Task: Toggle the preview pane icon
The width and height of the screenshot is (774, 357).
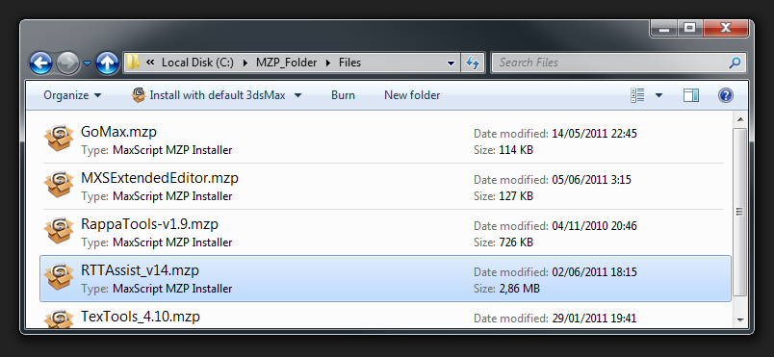Action: (691, 95)
